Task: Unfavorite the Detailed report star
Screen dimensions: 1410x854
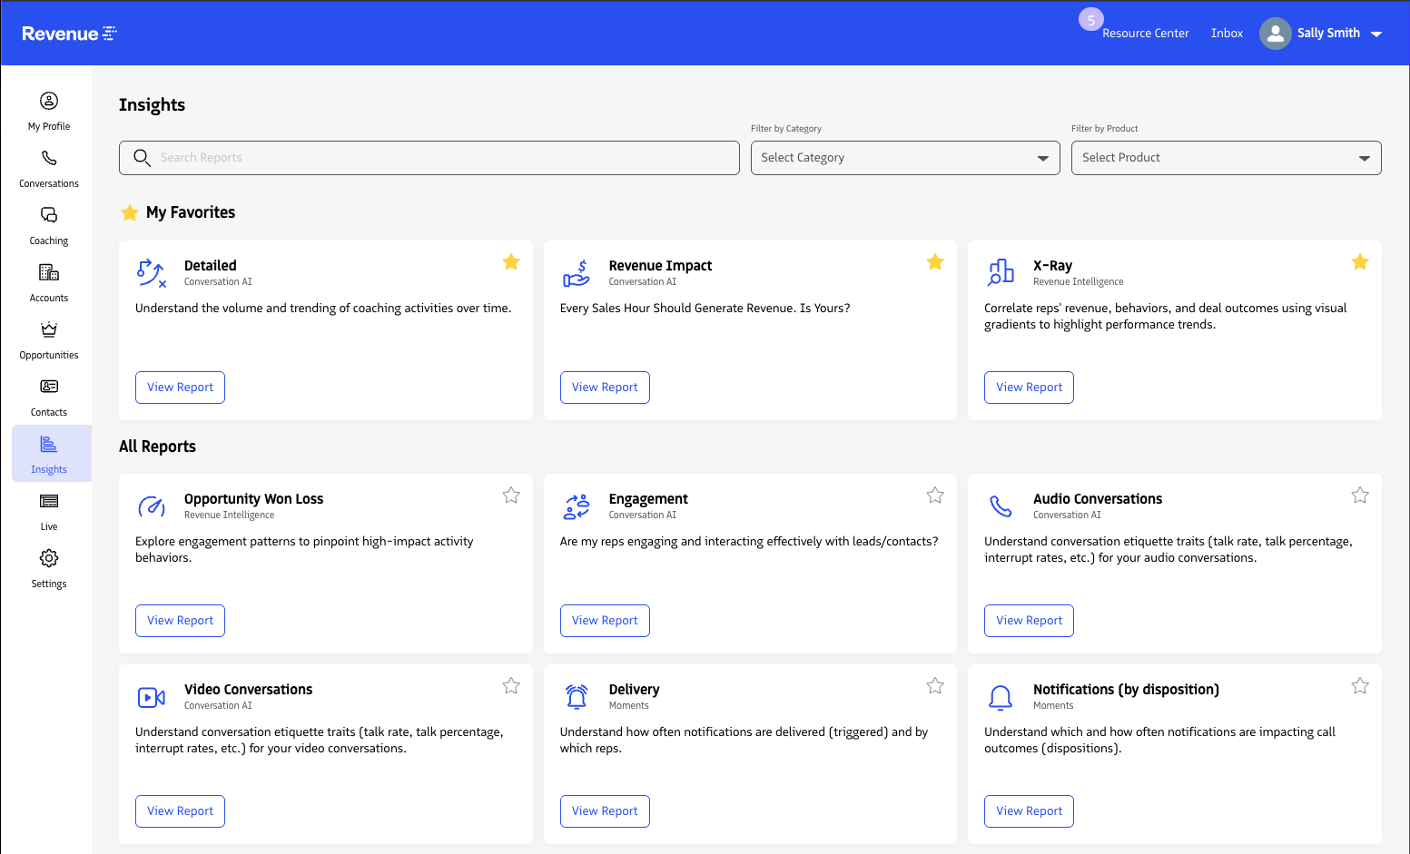Action: tap(511, 262)
